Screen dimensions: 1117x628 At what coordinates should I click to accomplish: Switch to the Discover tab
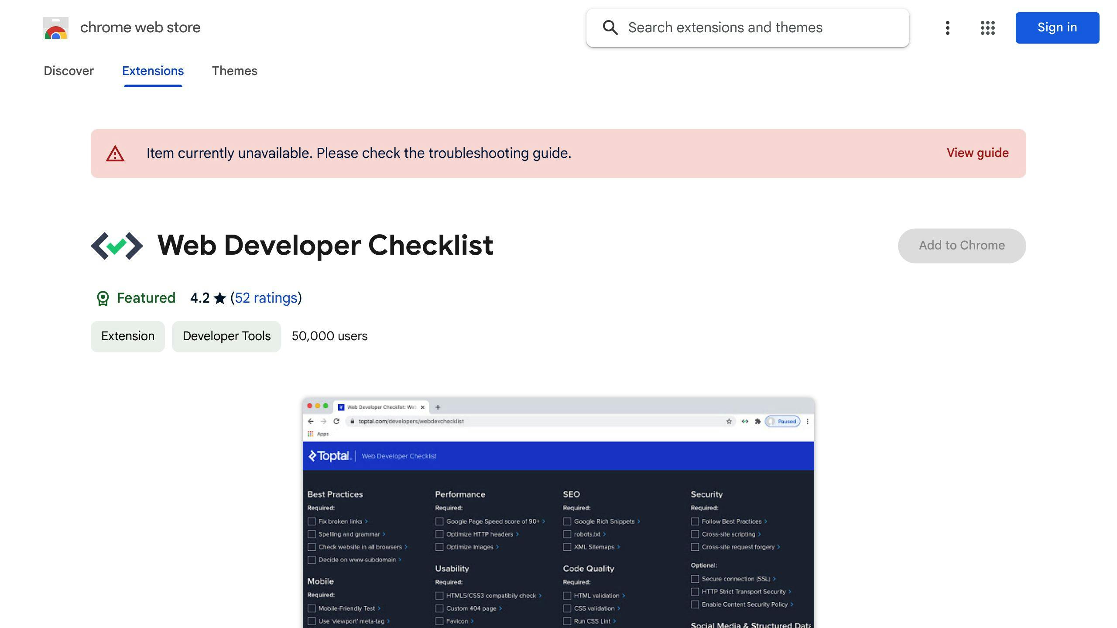coord(69,71)
